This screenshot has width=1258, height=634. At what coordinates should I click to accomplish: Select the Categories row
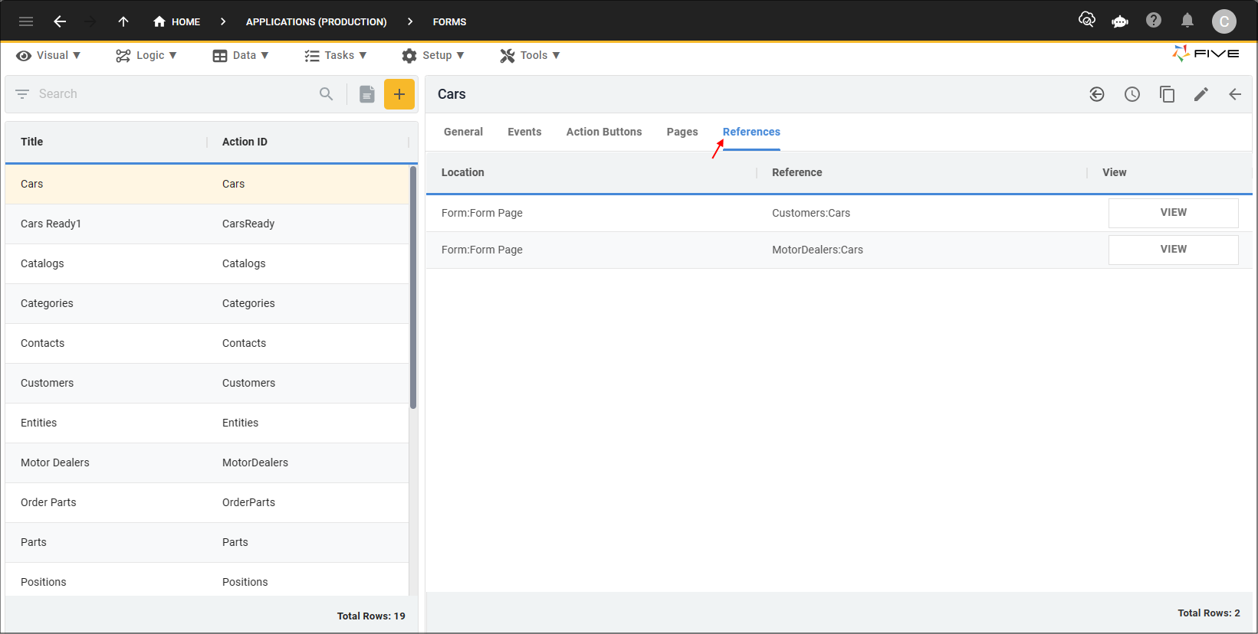207,303
